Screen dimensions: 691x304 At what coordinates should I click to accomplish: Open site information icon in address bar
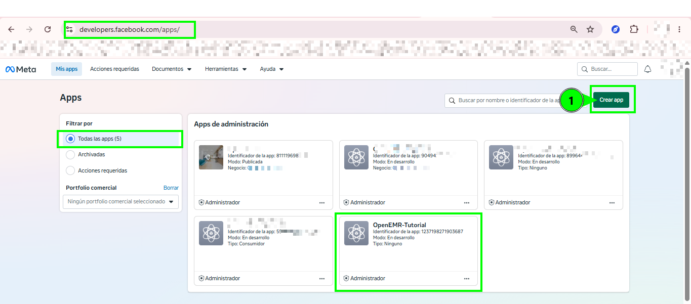coord(70,29)
